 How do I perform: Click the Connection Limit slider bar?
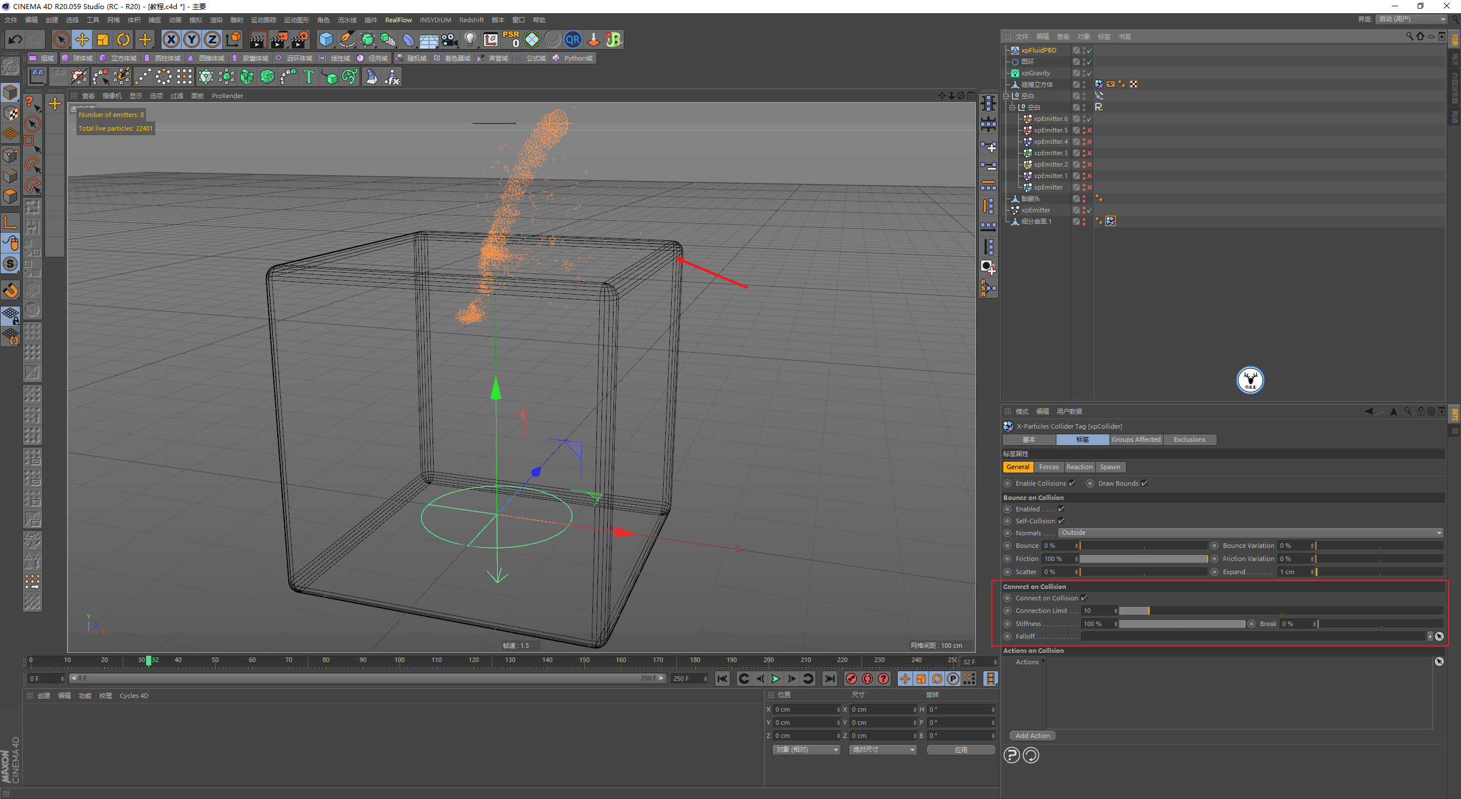(1281, 611)
